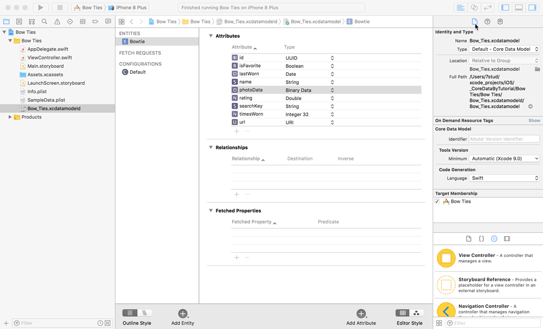
Task: Select hierarchical outline style
Action: (x=144, y=313)
